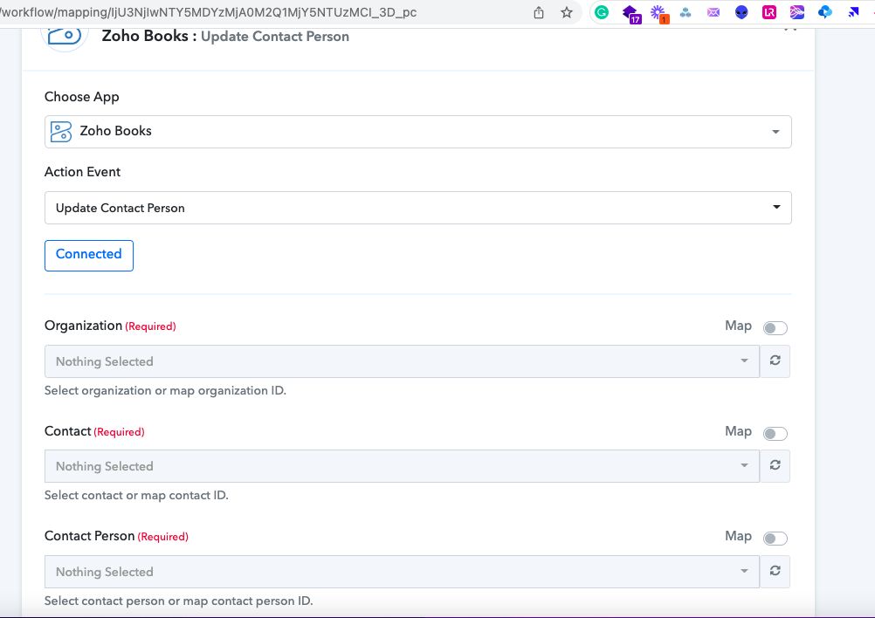Click the dark blue alien-face extension icon

[x=741, y=12]
